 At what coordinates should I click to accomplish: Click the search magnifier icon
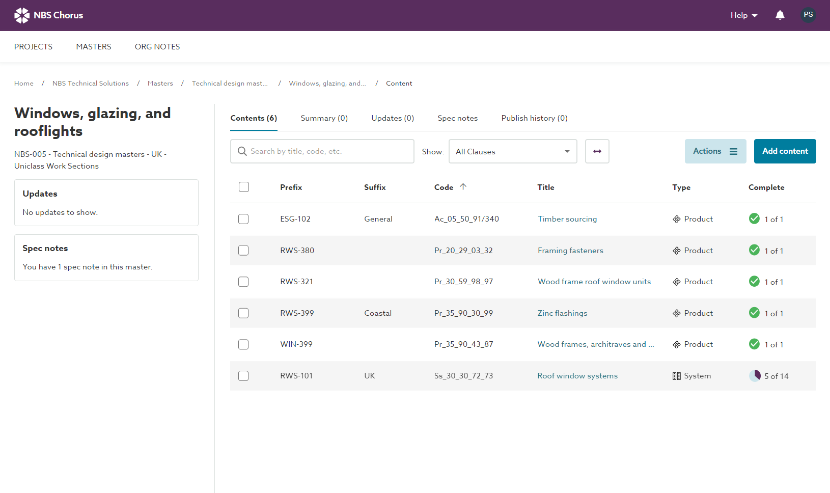242,151
